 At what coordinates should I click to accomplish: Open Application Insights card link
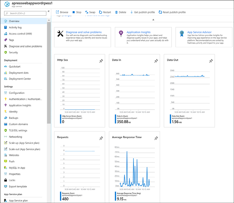click(138, 32)
